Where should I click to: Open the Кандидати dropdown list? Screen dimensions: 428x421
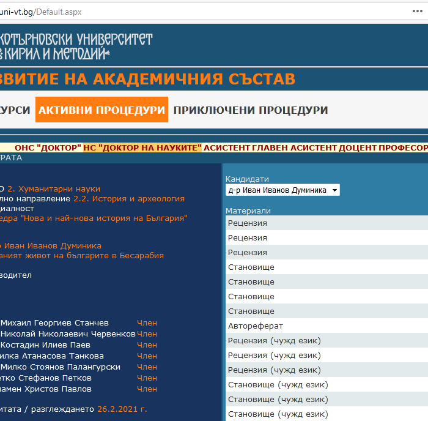(x=282, y=190)
